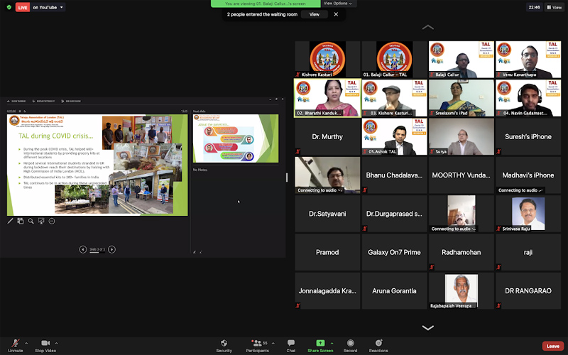
Task: Select the Rajabapaiah Veerapa tile
Action: click(x=461, y=291)
